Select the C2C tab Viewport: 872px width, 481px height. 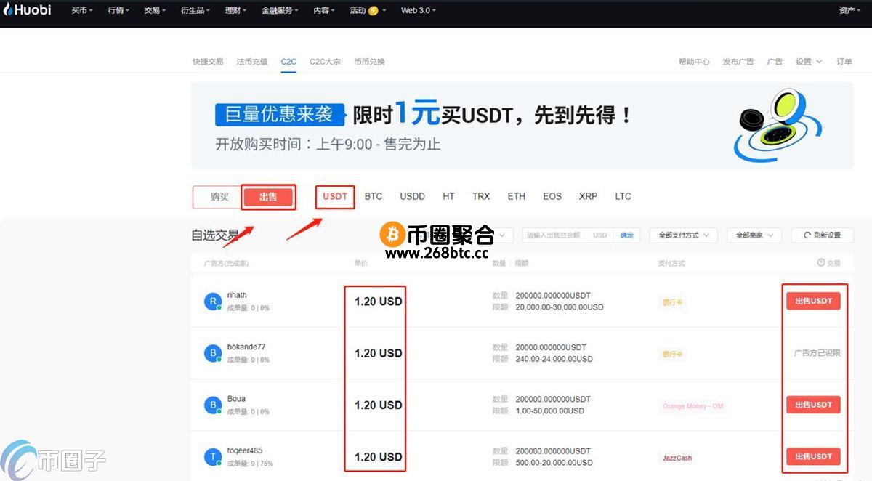coord(288,62)
